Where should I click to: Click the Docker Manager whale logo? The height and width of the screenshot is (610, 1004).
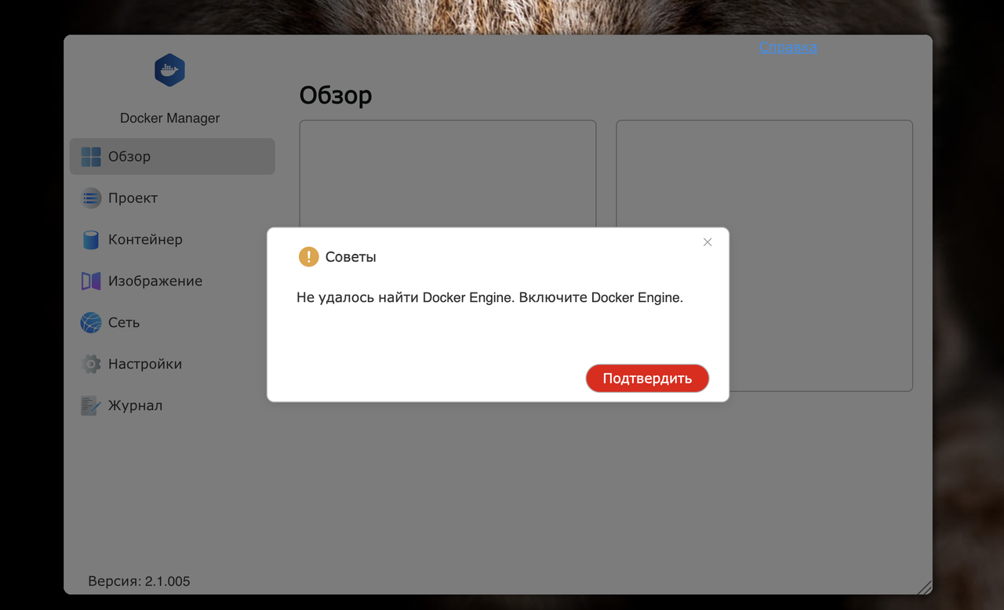169,70
